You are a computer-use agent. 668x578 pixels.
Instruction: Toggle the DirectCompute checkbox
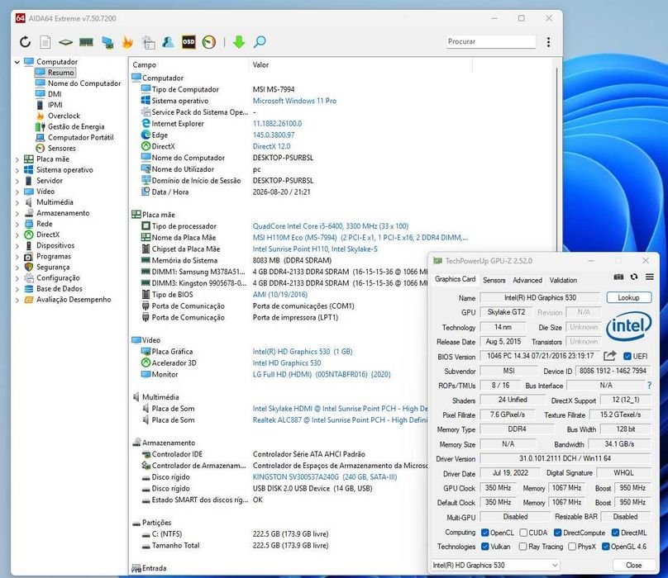[x=558, y=533]
